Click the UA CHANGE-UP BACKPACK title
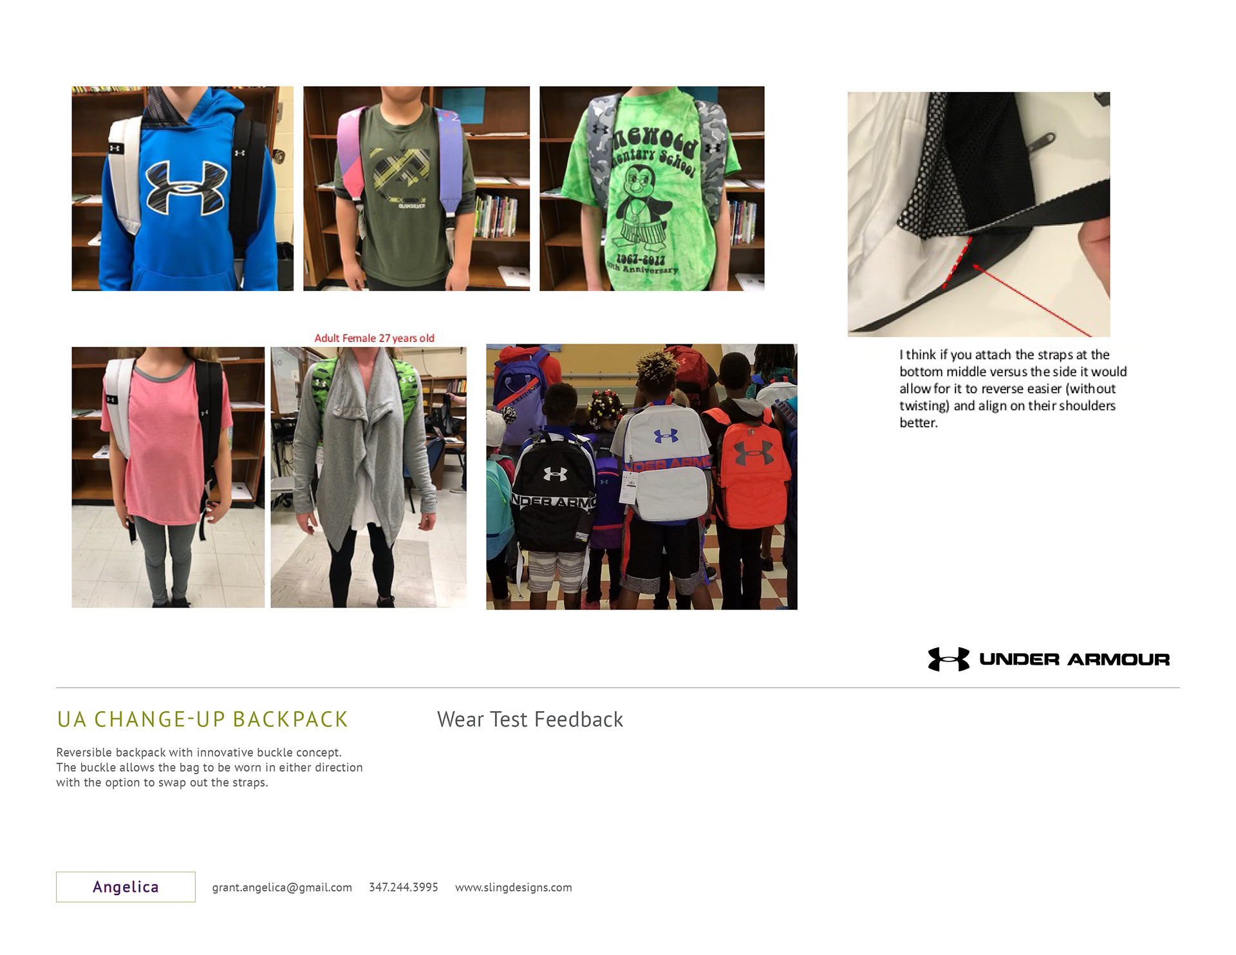1236x955 pixels. click(x=202, y=719)
